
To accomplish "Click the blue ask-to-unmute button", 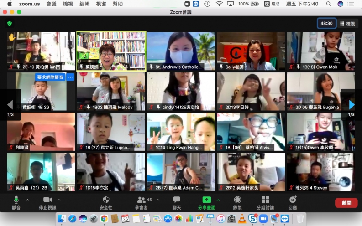I will pyautogui.click(x=50, y=77).
